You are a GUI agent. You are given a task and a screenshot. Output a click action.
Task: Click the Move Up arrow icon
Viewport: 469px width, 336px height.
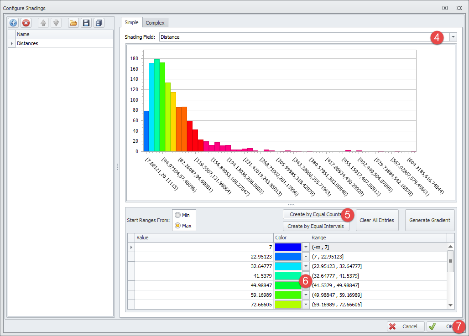click(43, 23)
